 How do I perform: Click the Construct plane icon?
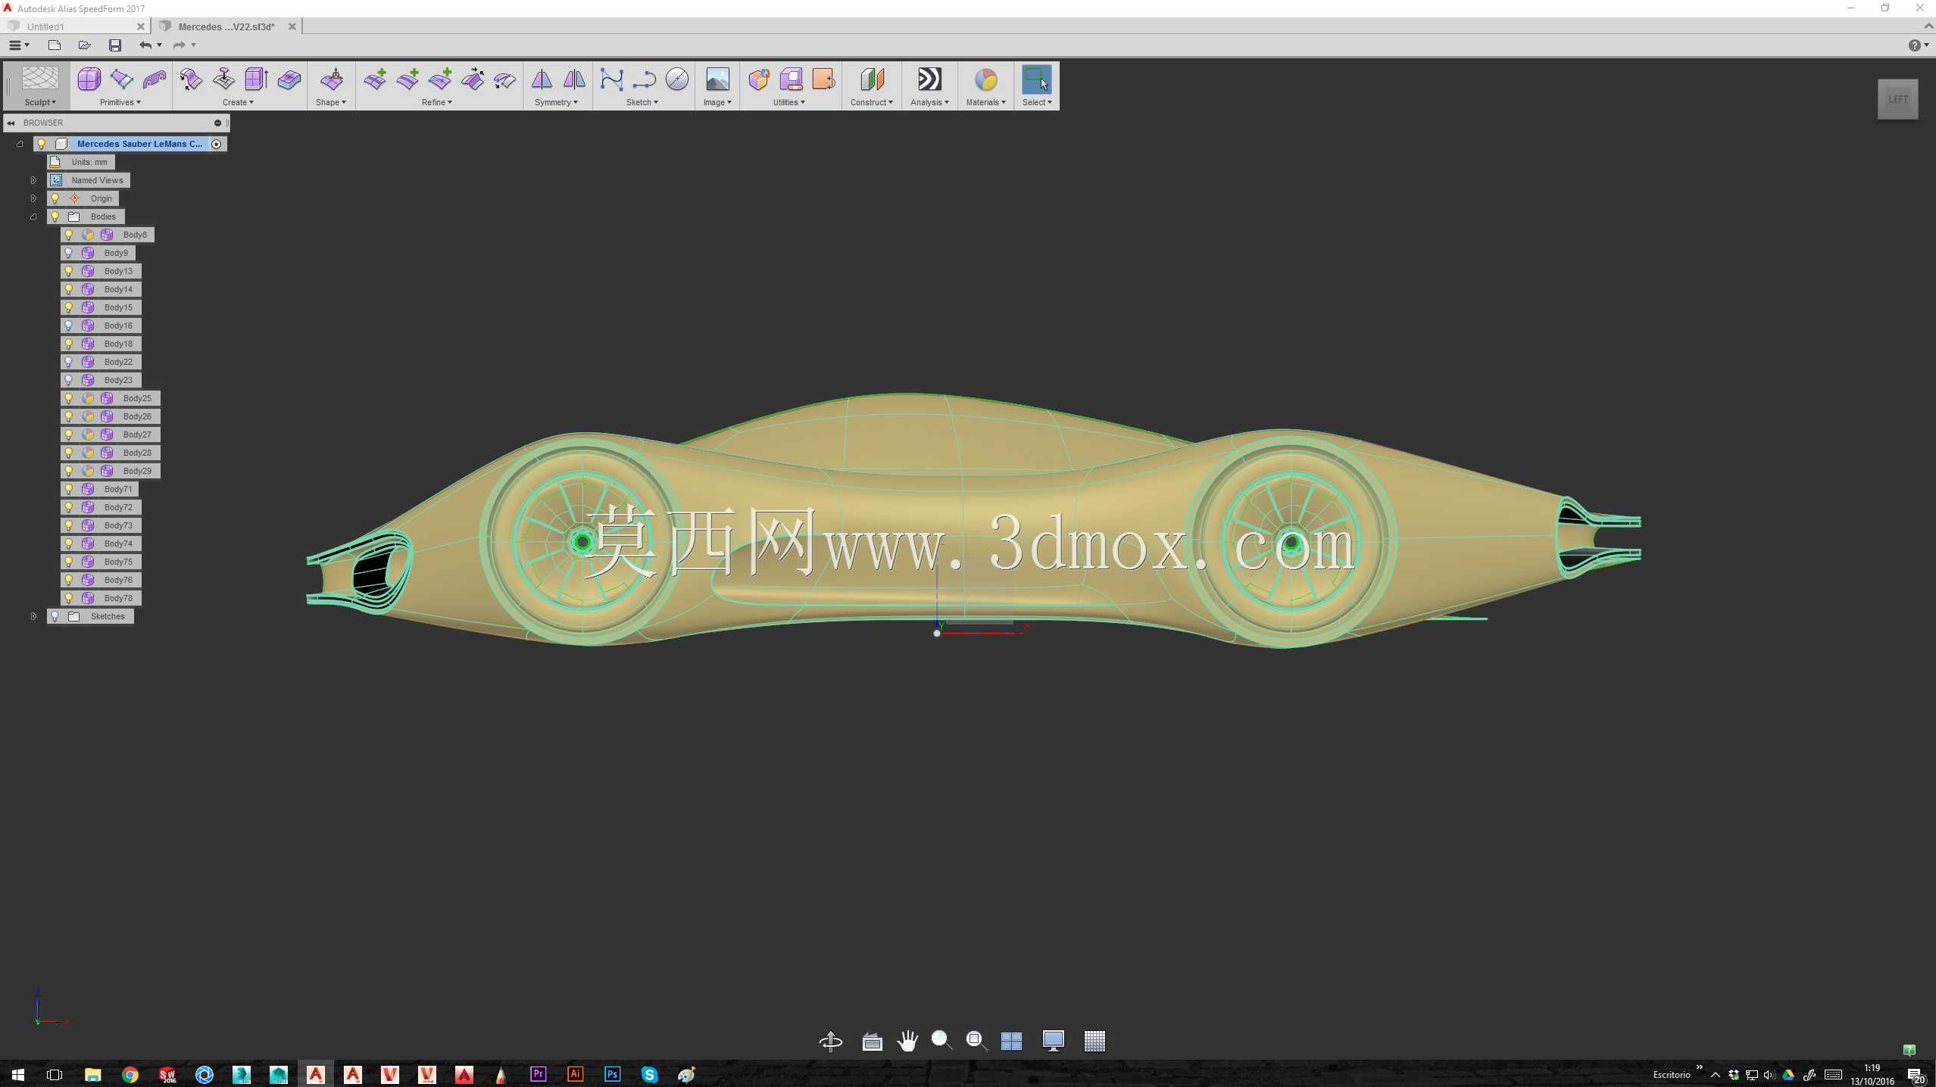tap(872, 79)
